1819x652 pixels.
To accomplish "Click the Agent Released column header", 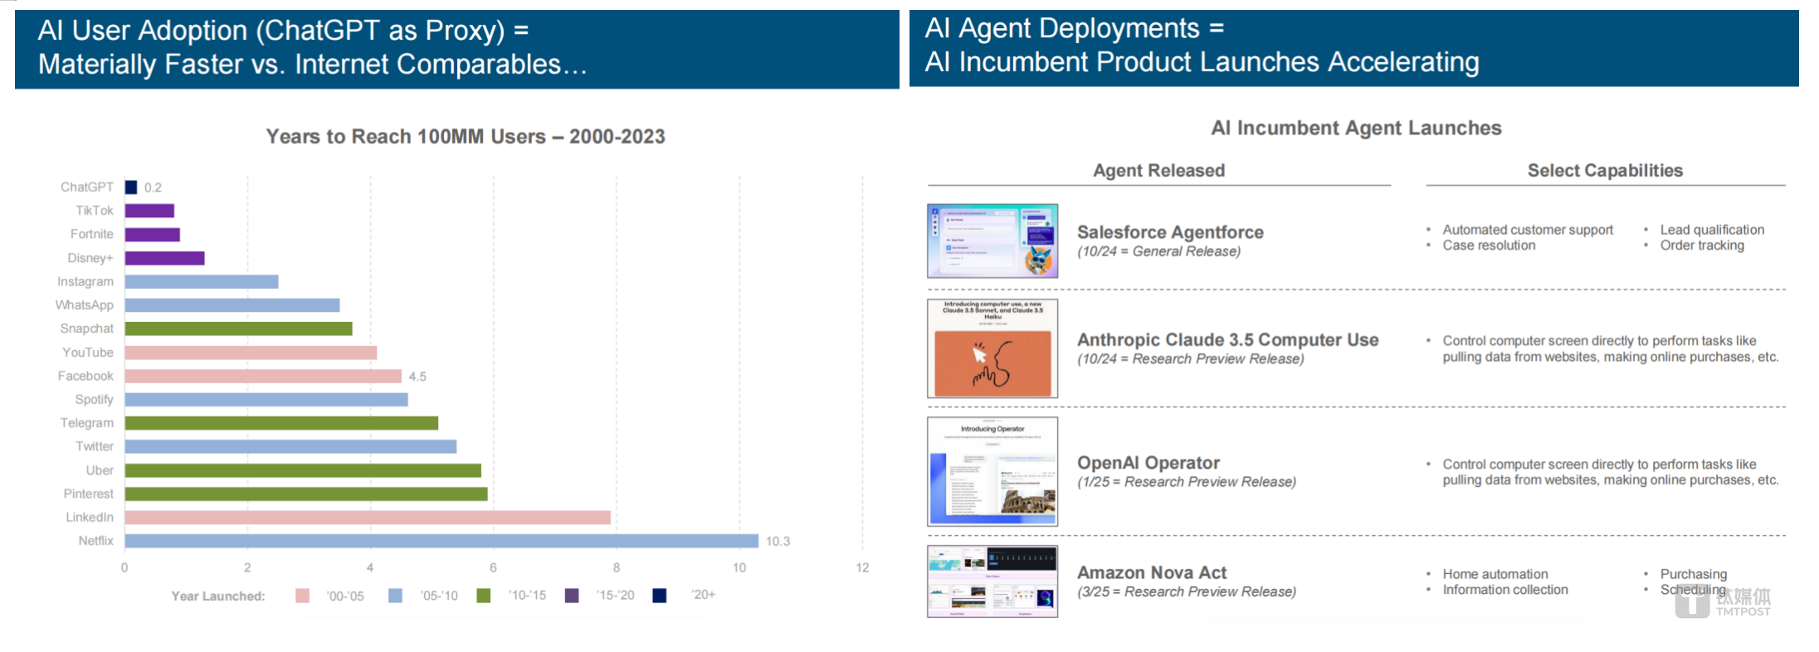I will 1158,171.
